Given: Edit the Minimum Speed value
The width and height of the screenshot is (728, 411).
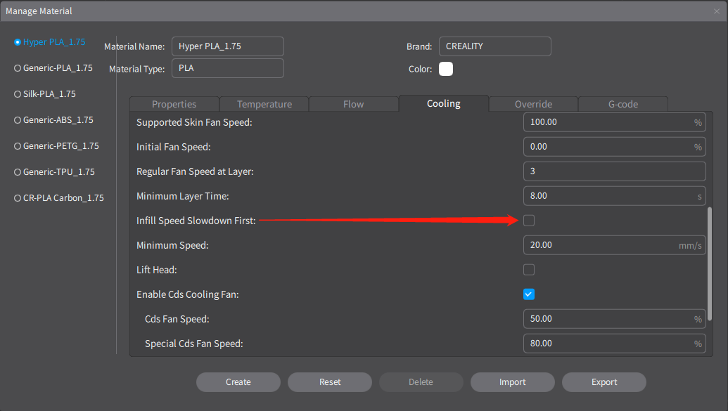Looking at the screenshot, I should [x=614, y=245].
